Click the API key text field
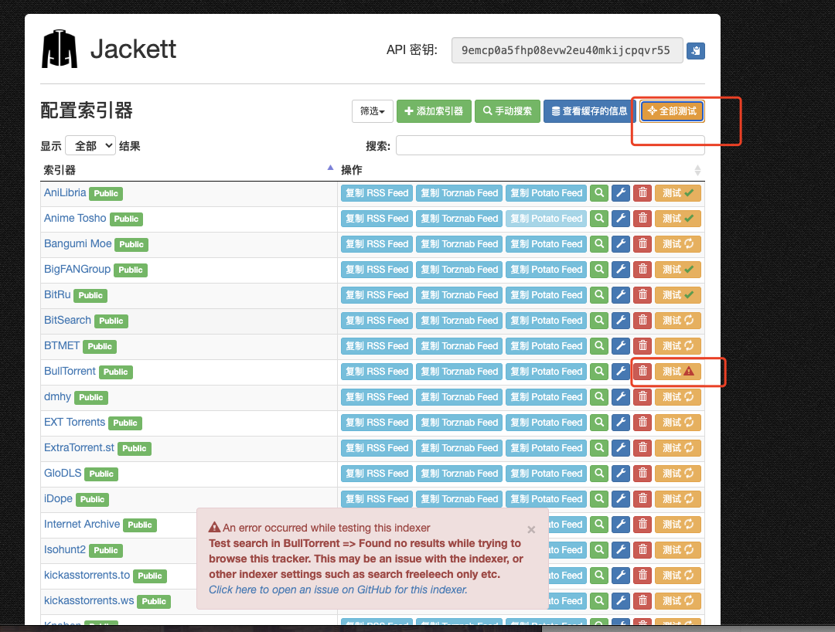 (567, 50)
